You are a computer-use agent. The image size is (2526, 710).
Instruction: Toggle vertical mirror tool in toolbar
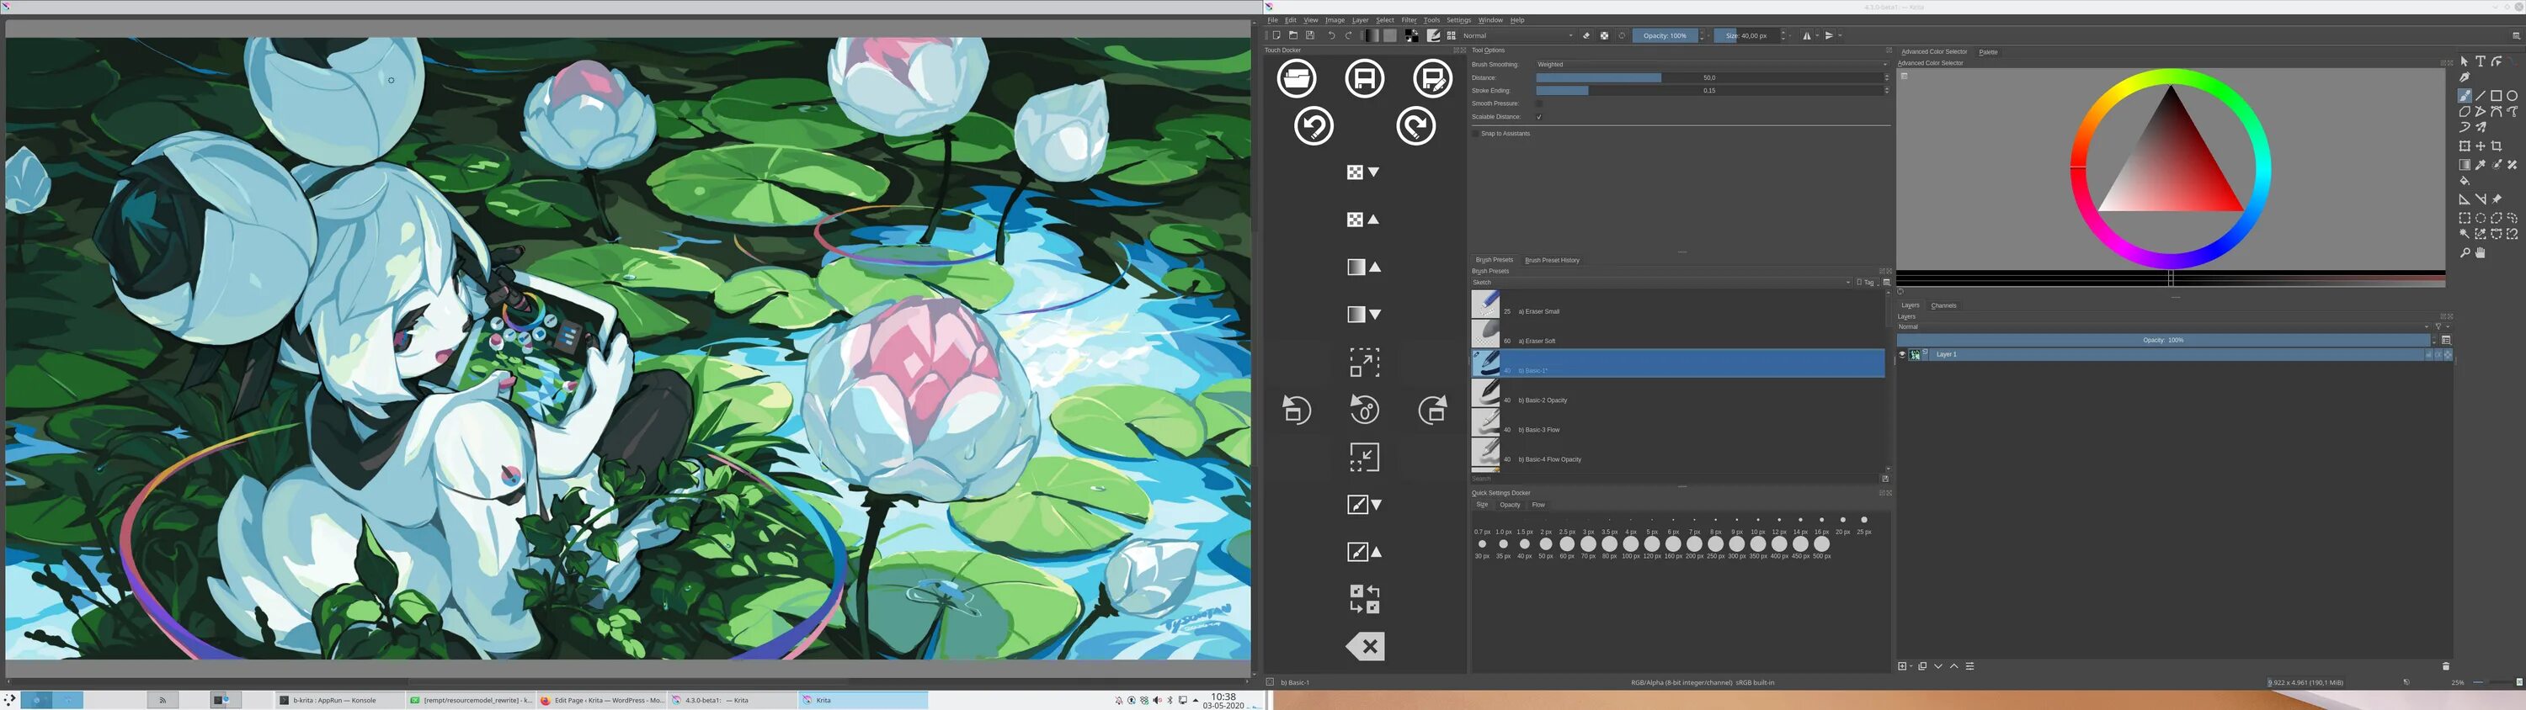(x=1828, y=35)
